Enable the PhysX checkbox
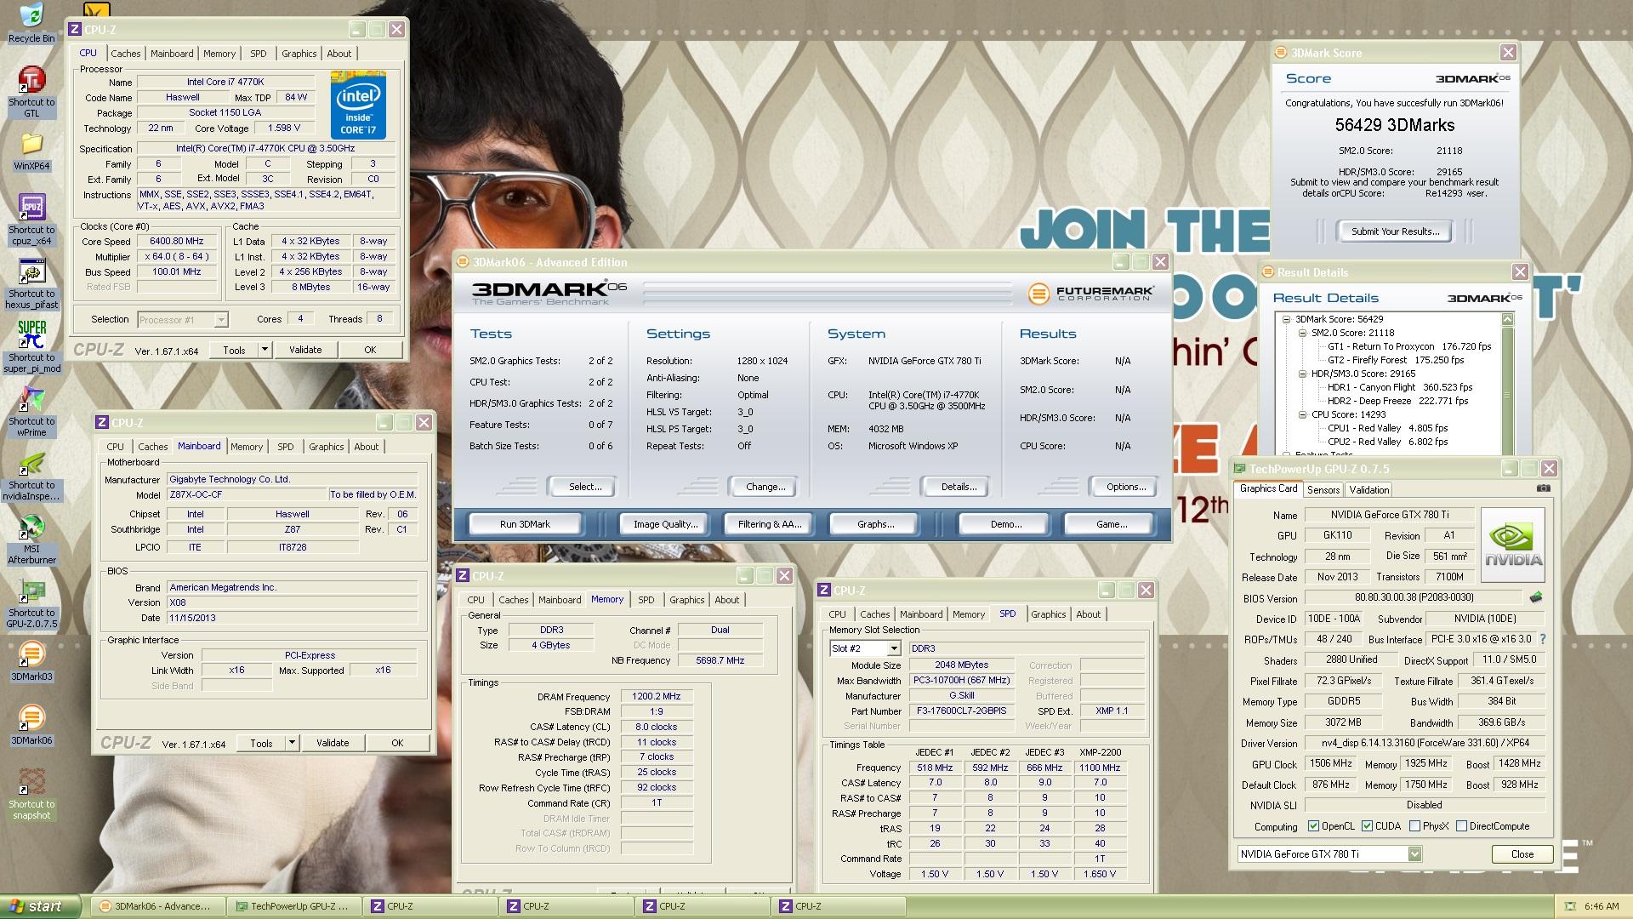The height and width of the screenshot is (919, 1633). 1414,826
